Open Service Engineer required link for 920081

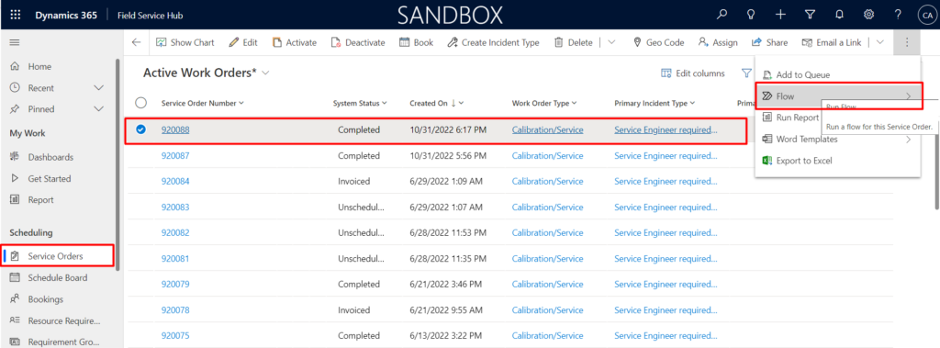(666, 259)
